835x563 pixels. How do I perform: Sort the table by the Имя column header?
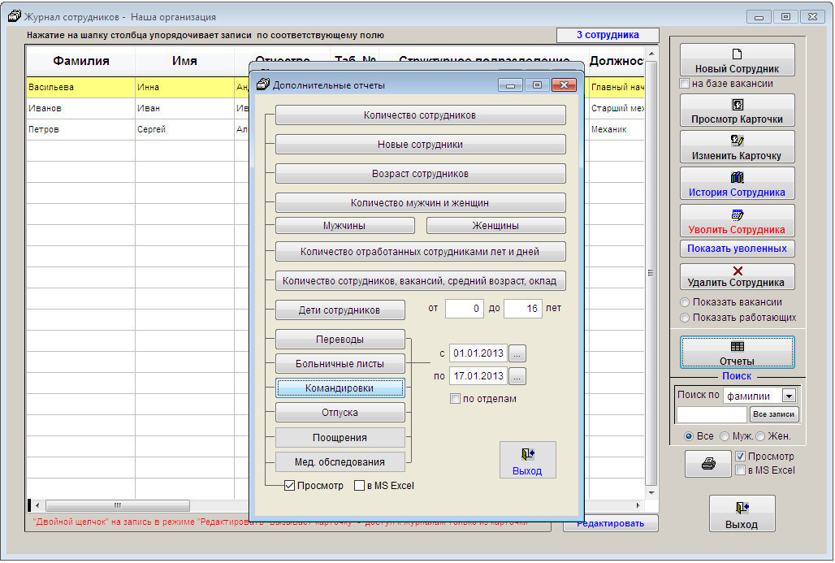(184, 61)
